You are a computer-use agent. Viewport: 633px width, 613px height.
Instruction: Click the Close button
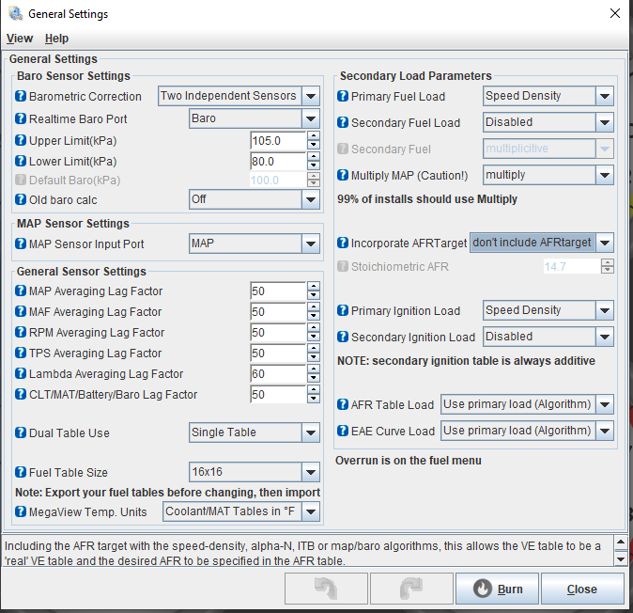[x=581, y=589]
